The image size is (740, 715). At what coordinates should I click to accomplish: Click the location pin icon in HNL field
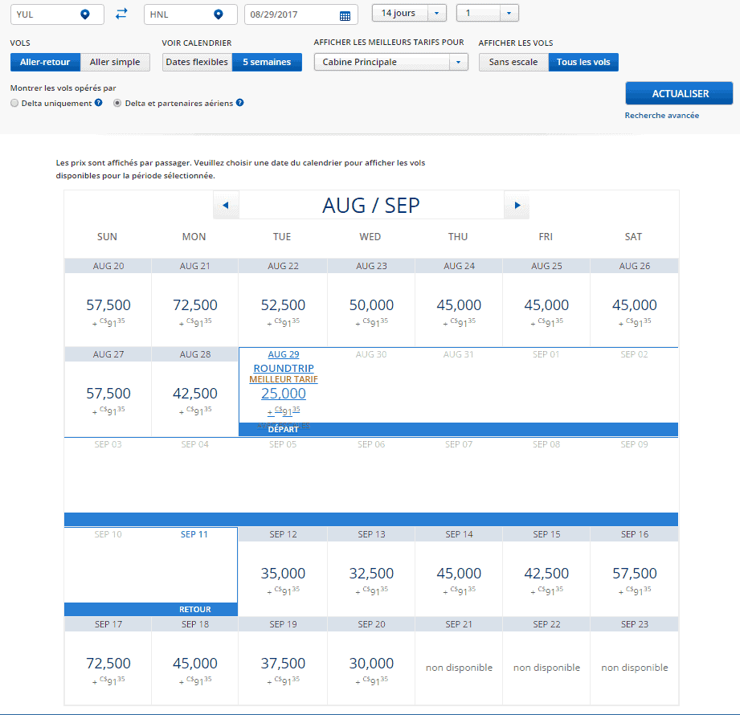(218, 14)
